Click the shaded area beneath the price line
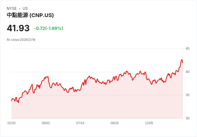The width and height of the screenshot is (197, 137). [96, 104]
